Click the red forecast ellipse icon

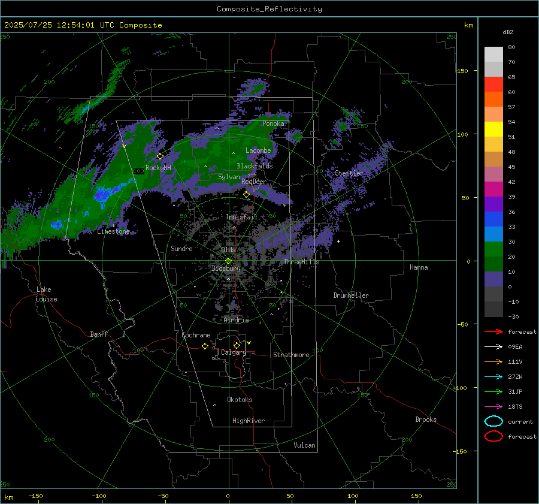point(493,436)
